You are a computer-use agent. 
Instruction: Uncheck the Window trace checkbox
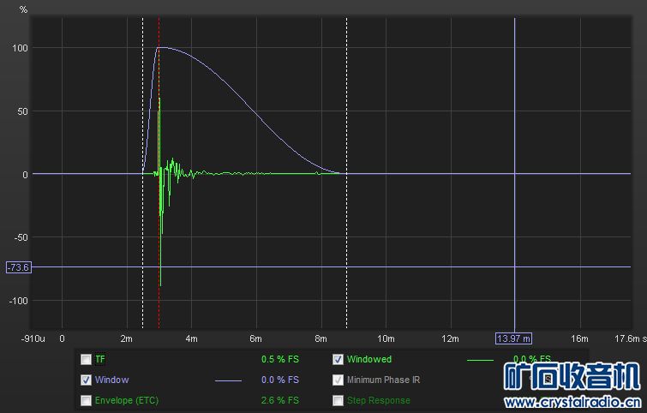coord(86,380)
